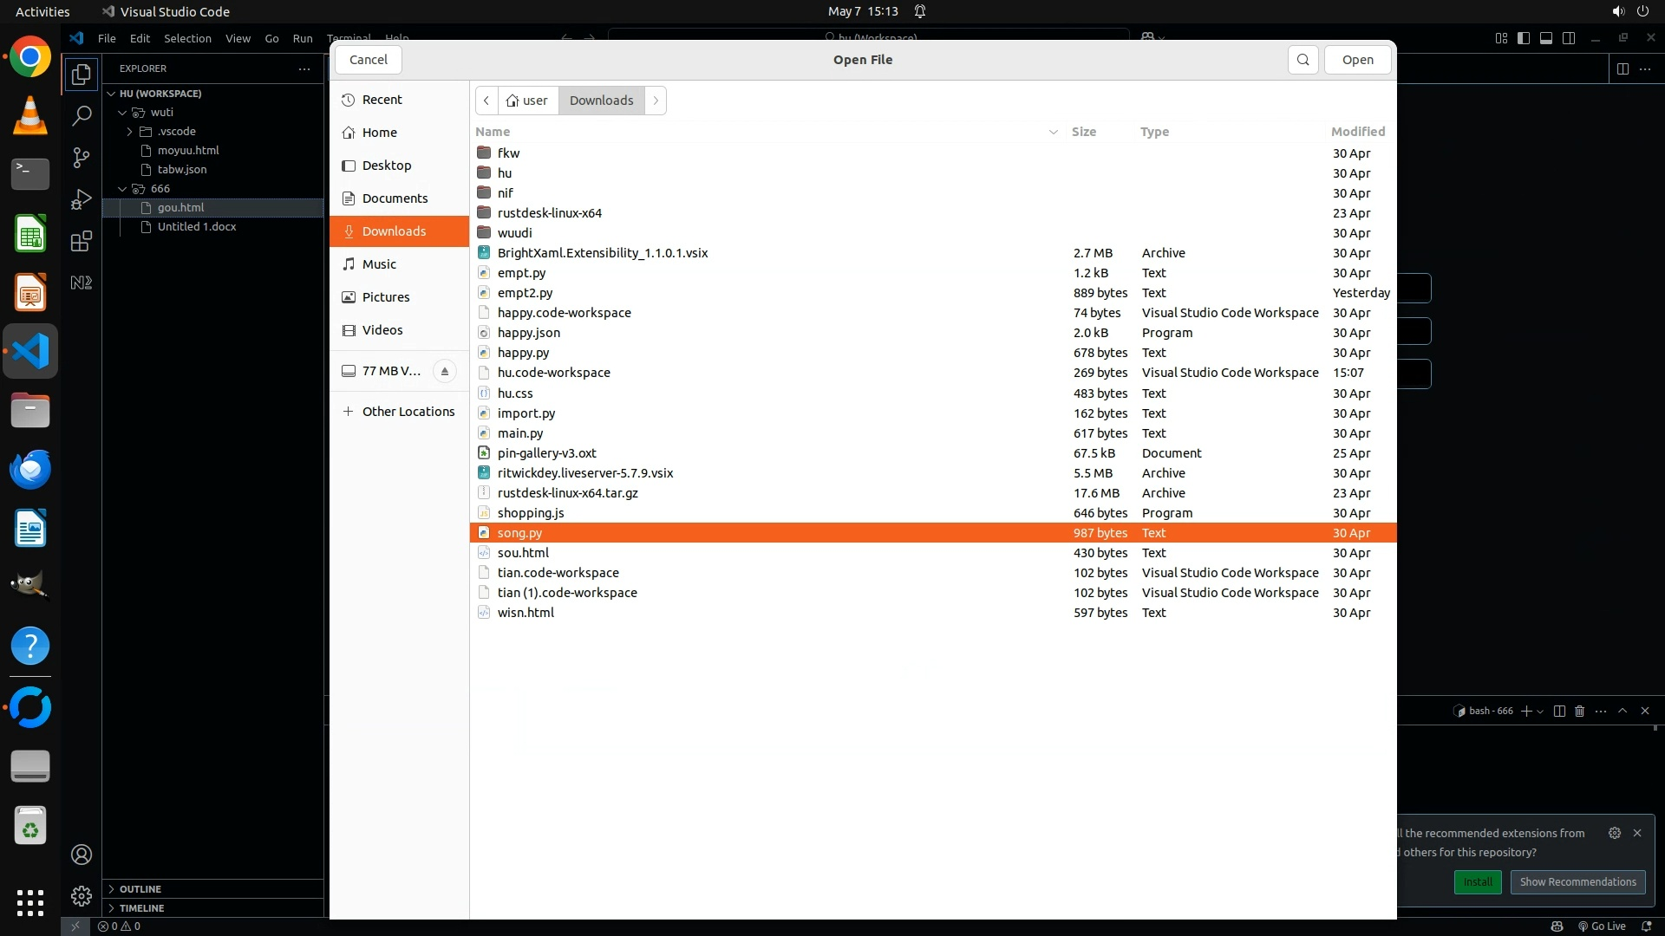Image resolution: width=1665 pixels, height=936 pixels.
Task: Open the Explorer view in activity bar
Action: click(82, 75)
